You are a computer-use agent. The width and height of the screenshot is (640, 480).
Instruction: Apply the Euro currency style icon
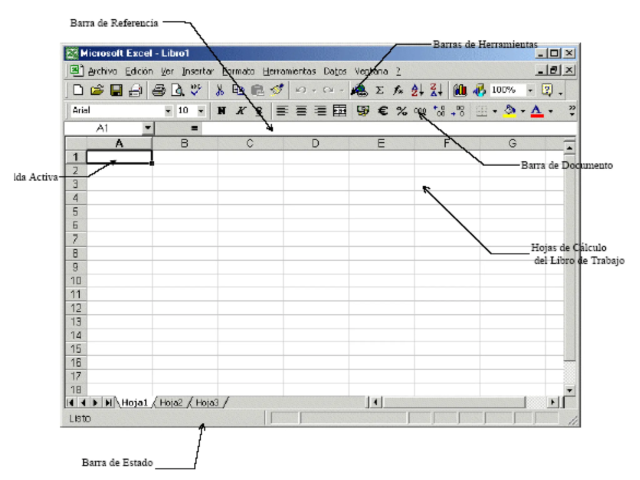pos(382,111)
